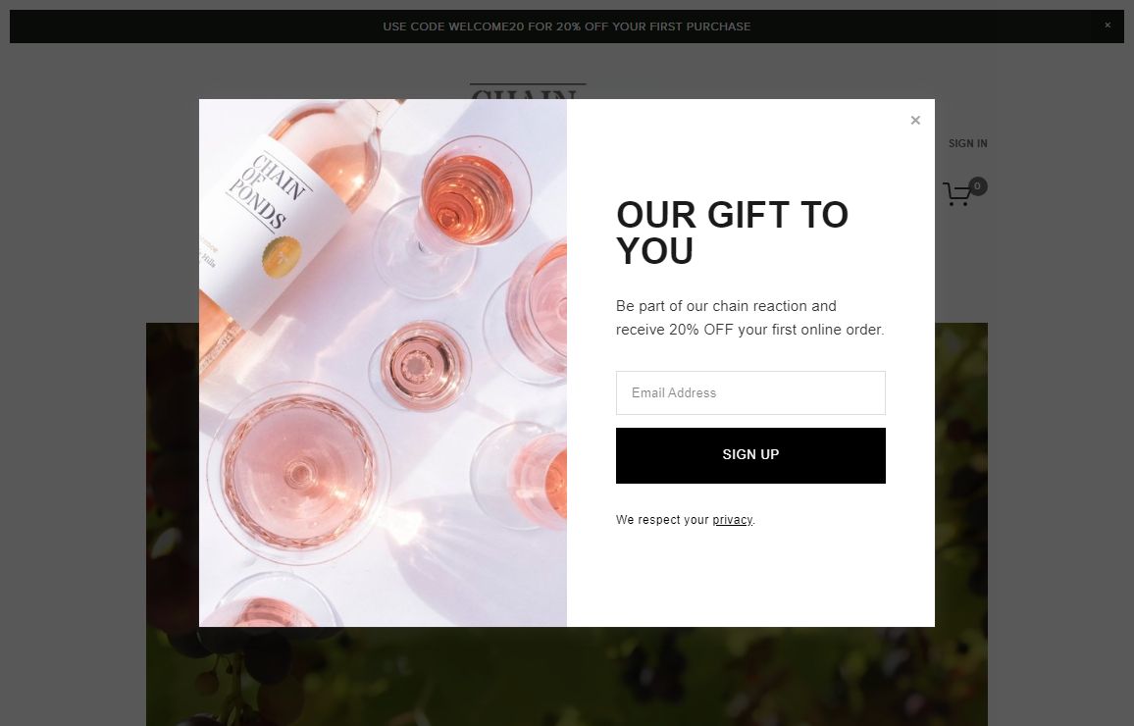Click the 'OUR GIFT TO YOU' heading
This screenshot has width=1134, height=726.
(x=732, y=233)
